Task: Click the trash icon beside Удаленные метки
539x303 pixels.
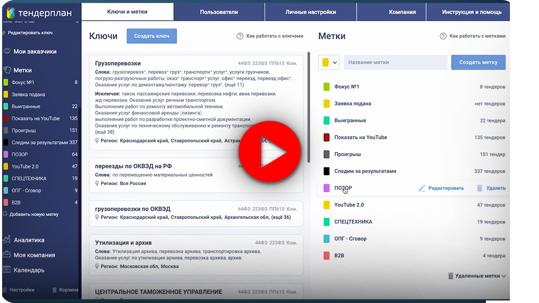Action: [x=451, y=276]
